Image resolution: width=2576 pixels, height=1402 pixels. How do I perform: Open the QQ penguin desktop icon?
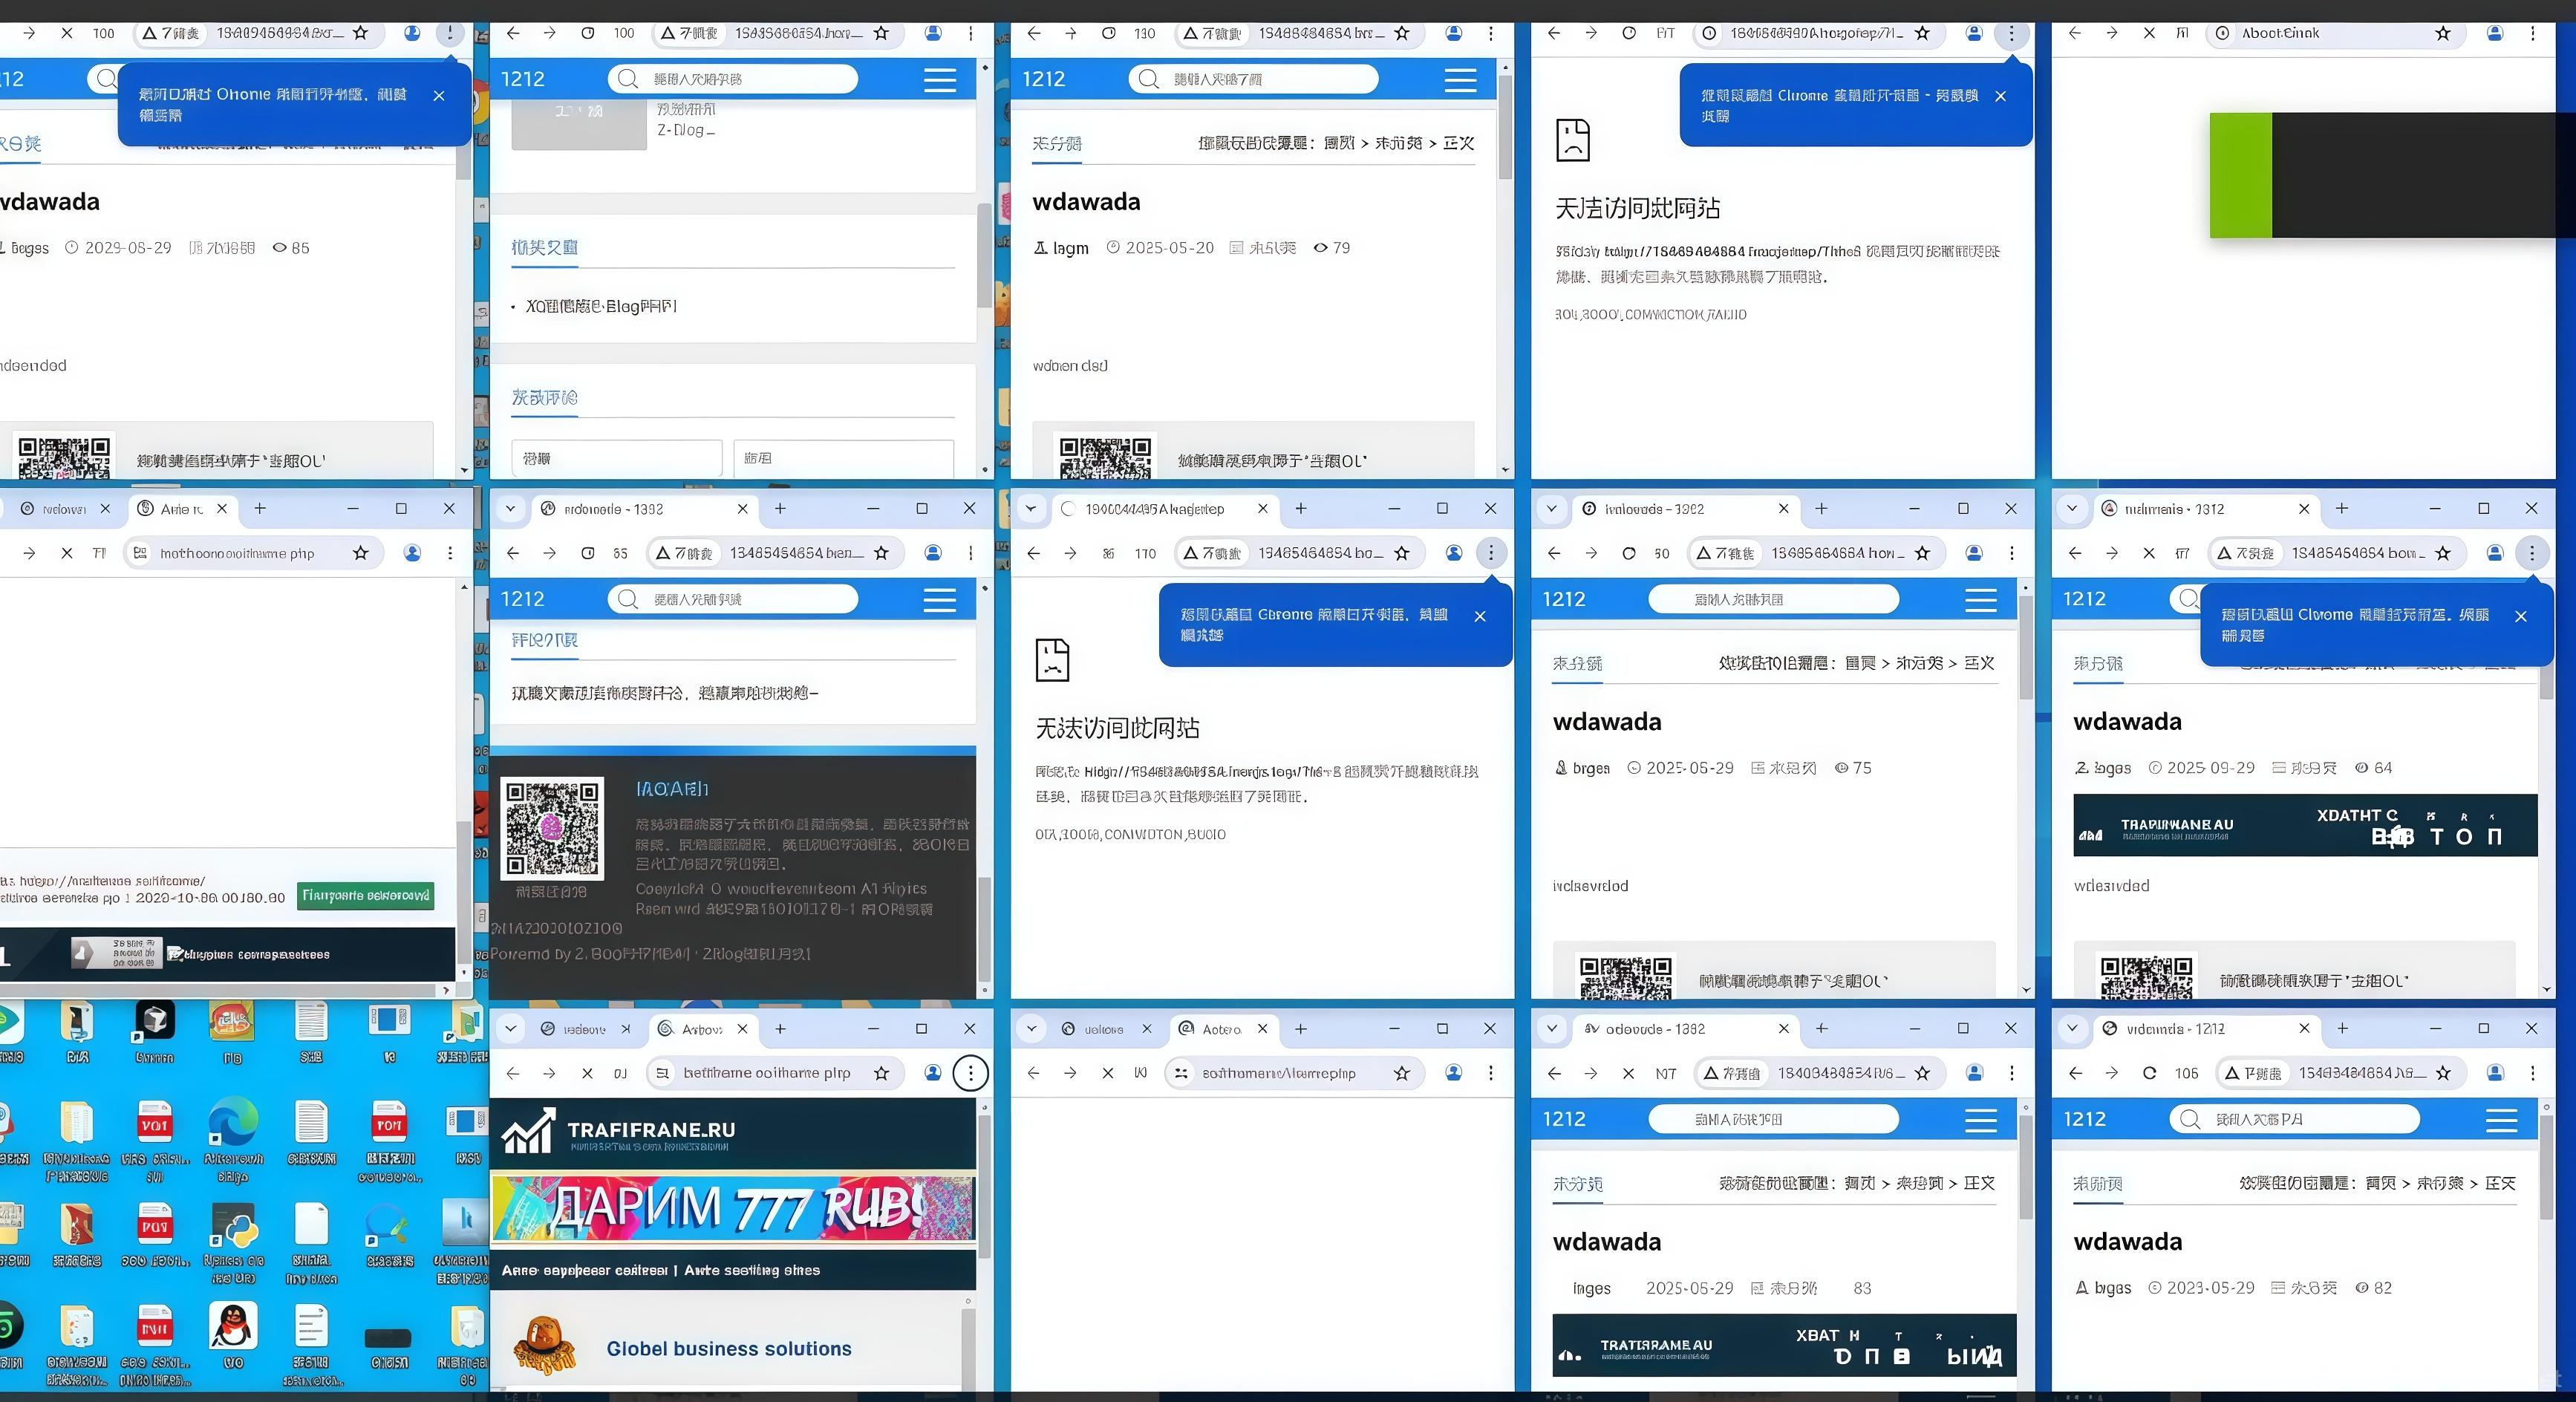click(233, 1326)
